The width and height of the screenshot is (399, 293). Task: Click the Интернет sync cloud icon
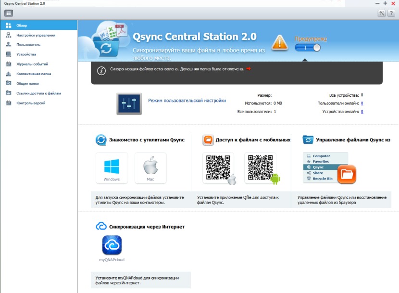coord(101,226)
